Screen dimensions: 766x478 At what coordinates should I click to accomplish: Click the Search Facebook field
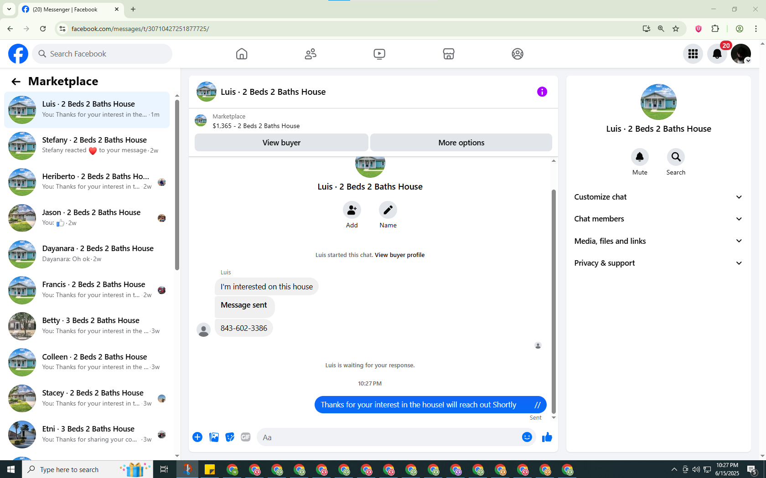point(102,54)
